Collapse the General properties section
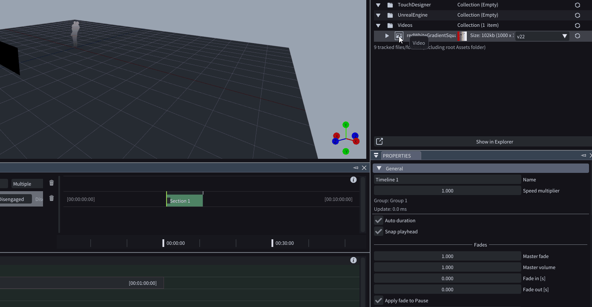The width and height of the screenshot is (592, 307). [379, 169]
